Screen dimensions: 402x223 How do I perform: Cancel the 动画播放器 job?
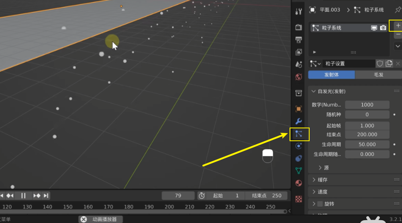(x=84, y=219)
